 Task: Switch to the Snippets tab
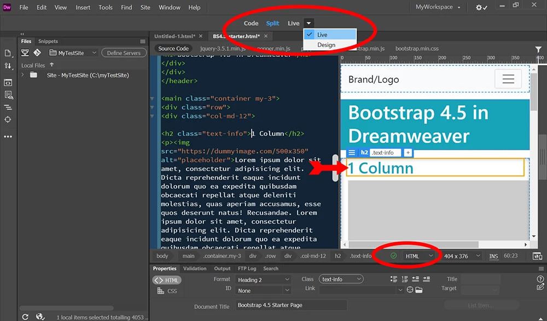click(48, 41)
